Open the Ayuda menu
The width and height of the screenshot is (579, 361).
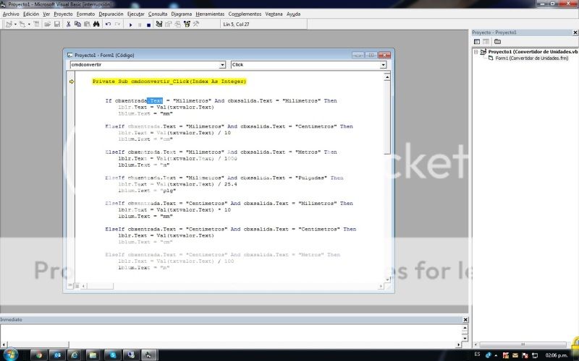(294, 14)
